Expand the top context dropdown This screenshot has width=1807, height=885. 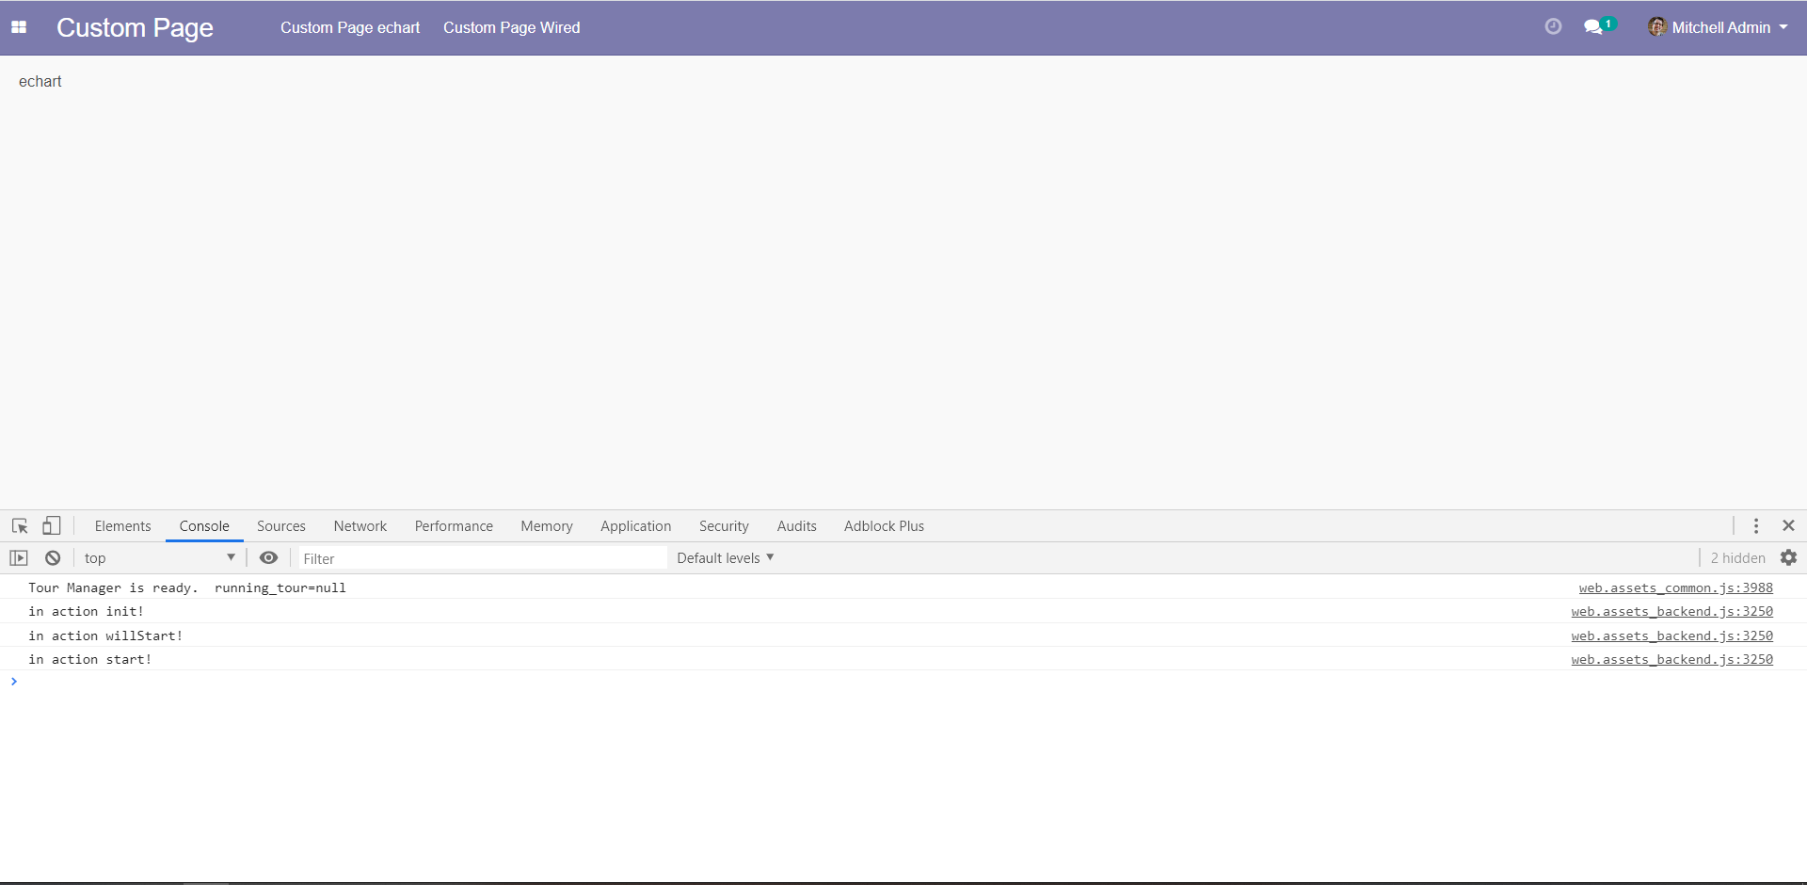tap(158, 558)
